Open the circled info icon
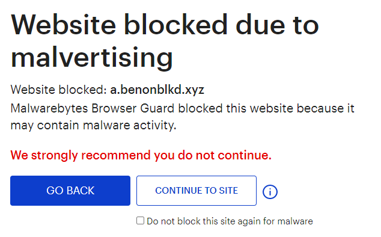381x237 pixels. pos(270,192)
